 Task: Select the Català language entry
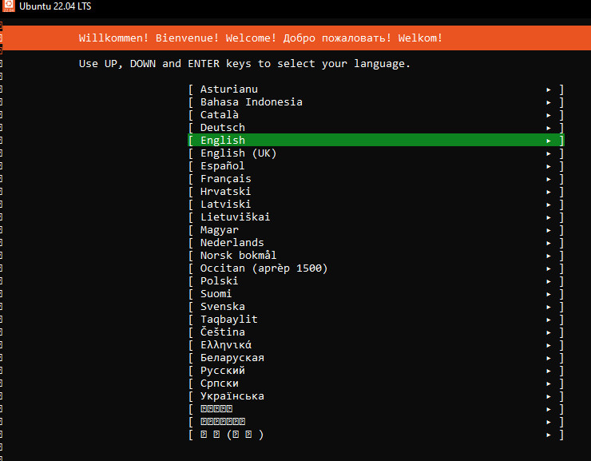point(220,115)
